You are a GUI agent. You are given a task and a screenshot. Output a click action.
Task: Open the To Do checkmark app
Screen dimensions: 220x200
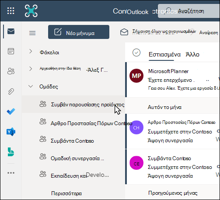(x=11, y=112)
